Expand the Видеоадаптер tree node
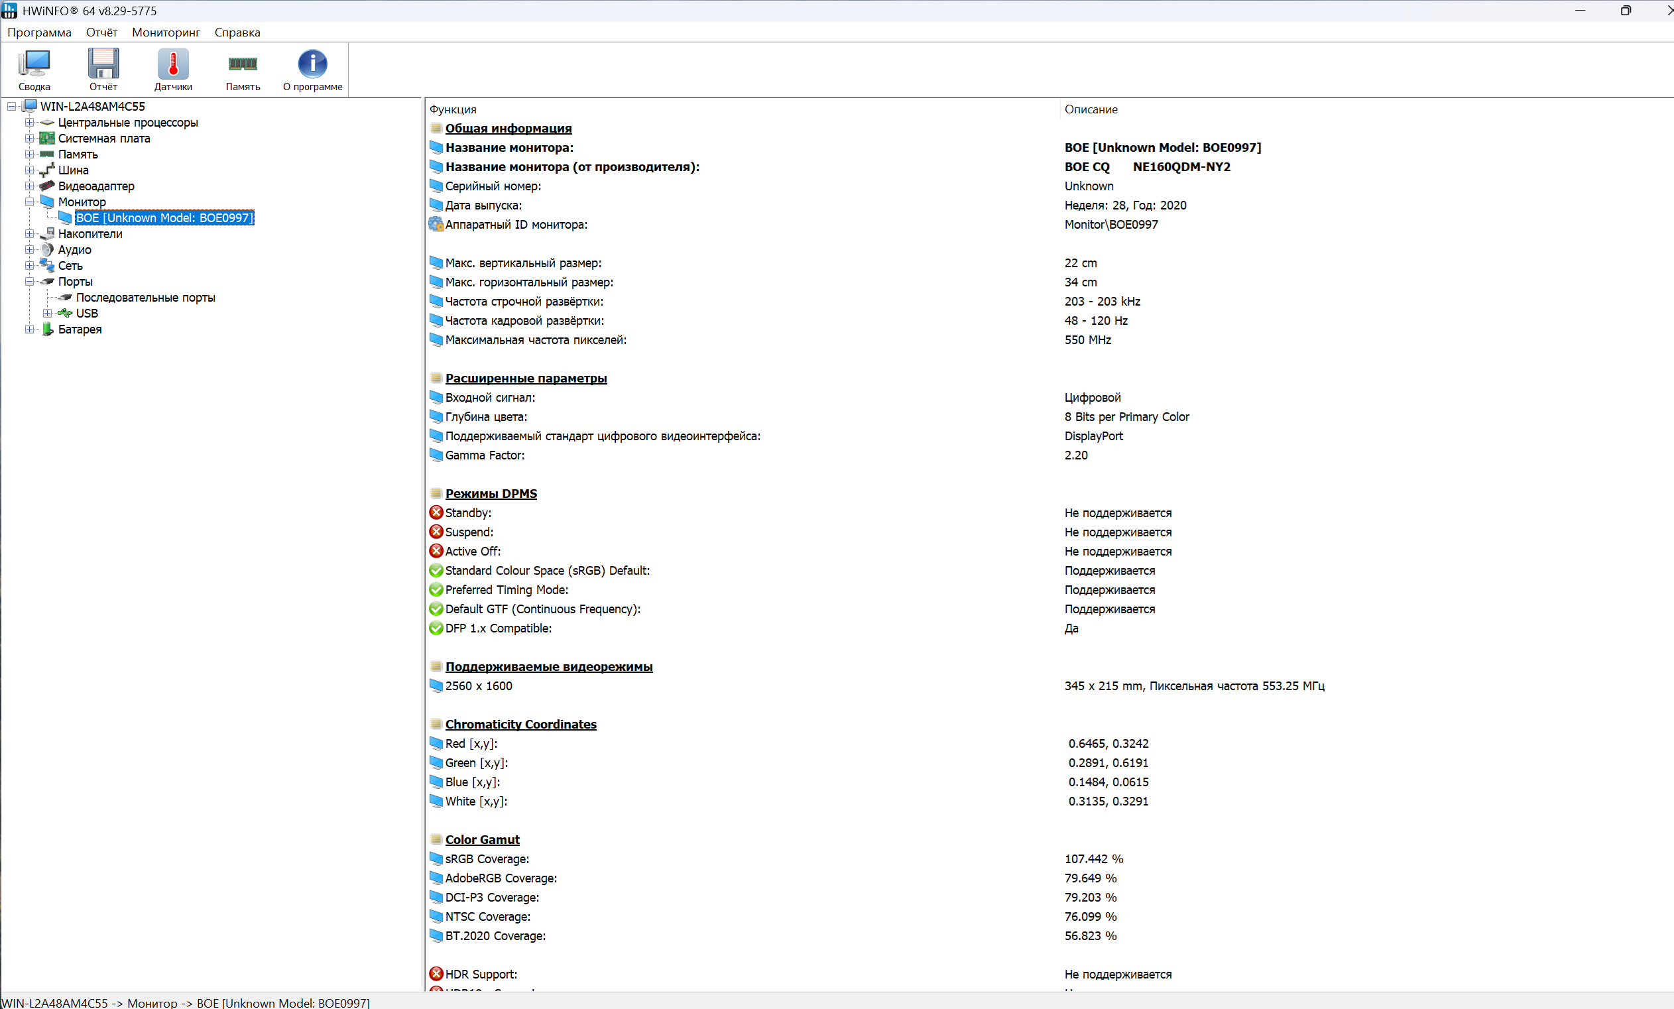 29,186
